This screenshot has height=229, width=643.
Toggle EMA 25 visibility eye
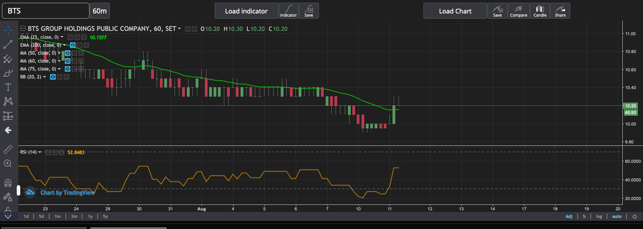coord(70,37)
